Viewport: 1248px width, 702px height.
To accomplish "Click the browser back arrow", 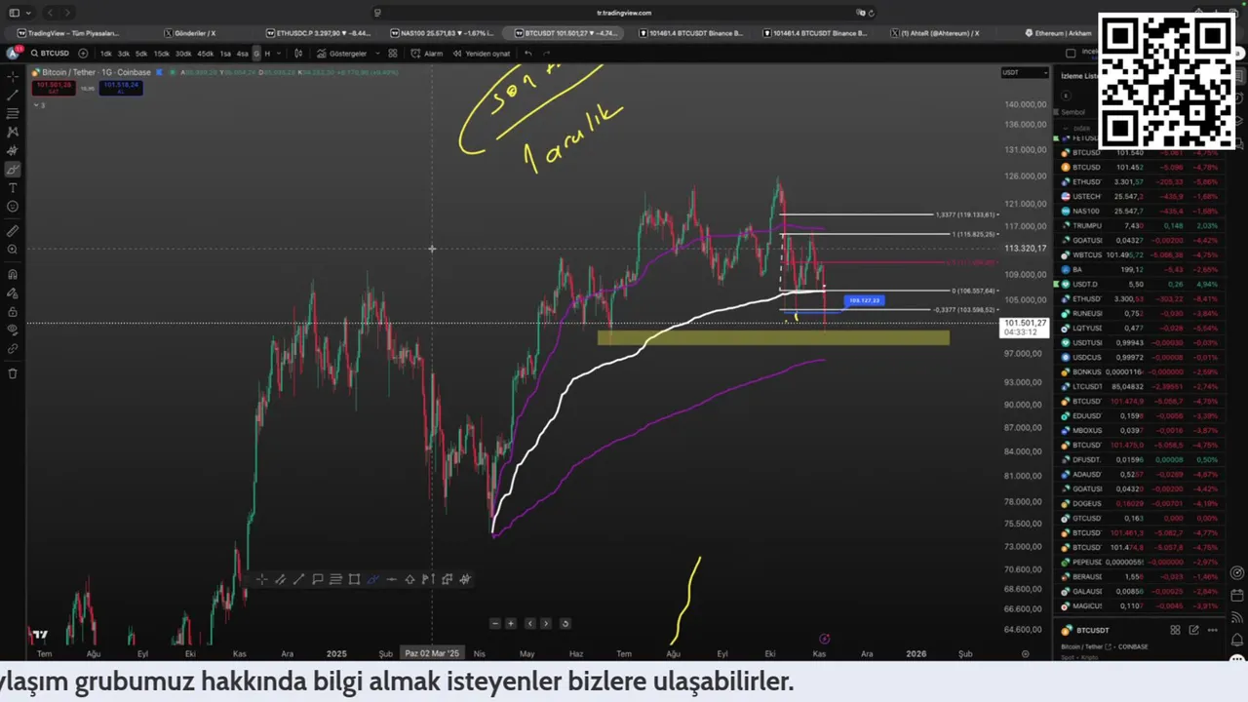I will coord(51,13).
